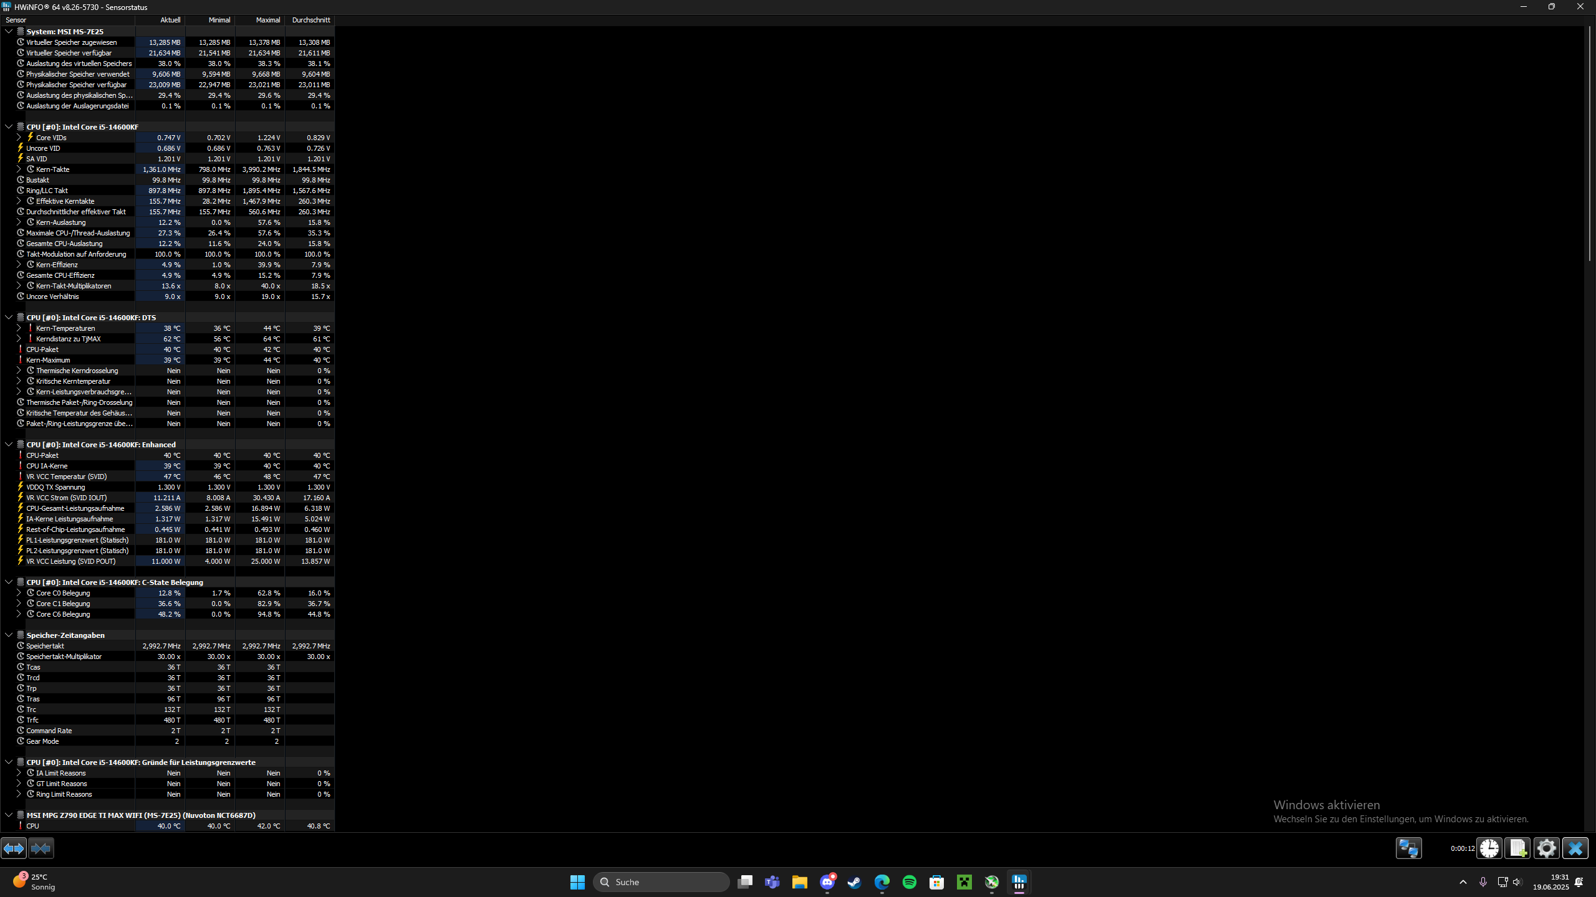Click the collapse columns arrows button
1596x897 pixels.
pyautogui.click(x=41, y=848)
